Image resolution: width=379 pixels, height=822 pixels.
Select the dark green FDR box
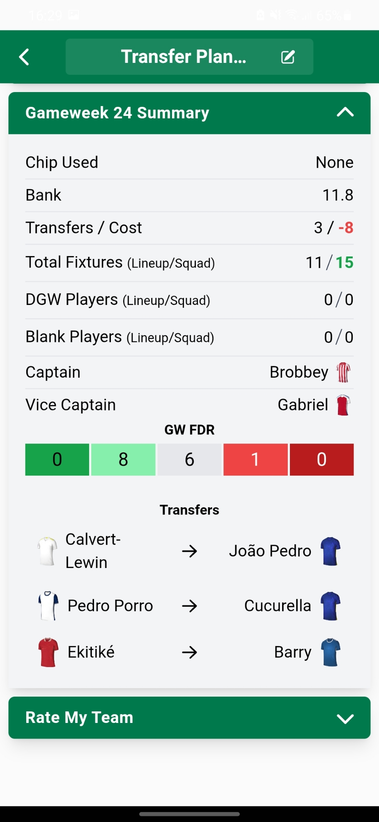point(57,459)
